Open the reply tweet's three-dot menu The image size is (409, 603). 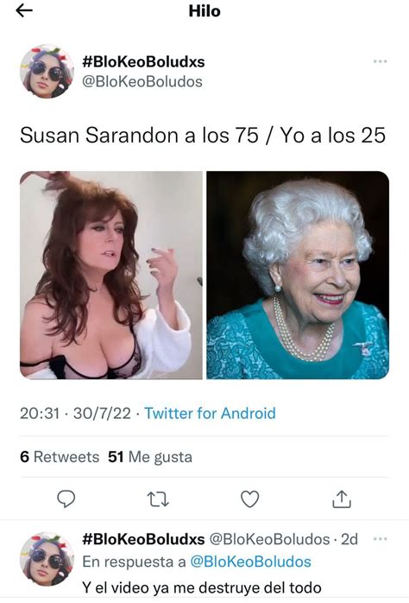(x=380, y=539)
